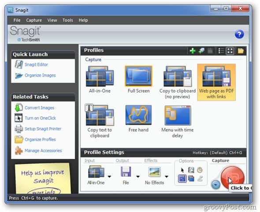Click the Manage Accessories link
Viewport: 260px width, 212px height.
coord(43,151)
